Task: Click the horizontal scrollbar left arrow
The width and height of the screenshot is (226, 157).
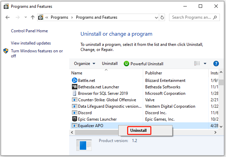Action: coord(72,132)
